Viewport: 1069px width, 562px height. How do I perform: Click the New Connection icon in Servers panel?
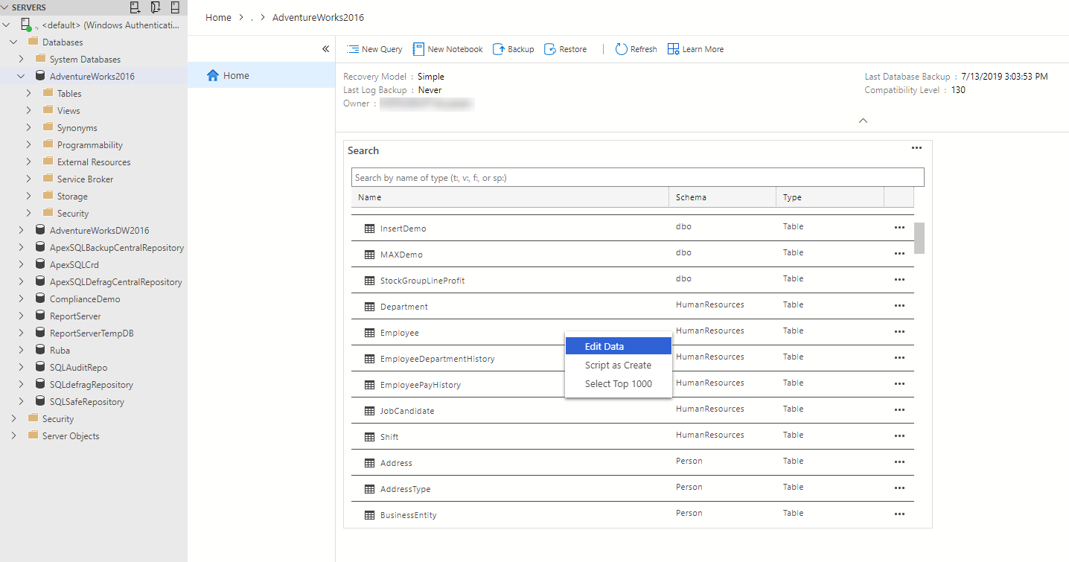point(135,7)
